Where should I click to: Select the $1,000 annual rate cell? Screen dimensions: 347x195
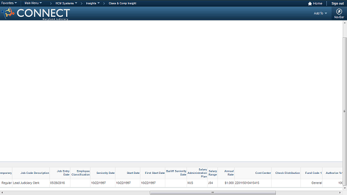click(229, 183)
